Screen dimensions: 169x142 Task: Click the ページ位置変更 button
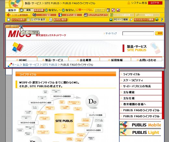[x=123, y=15]
